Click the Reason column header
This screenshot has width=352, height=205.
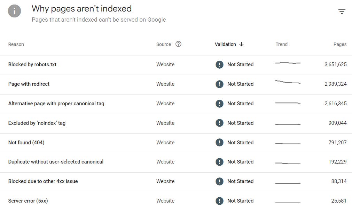pos(16,44)
